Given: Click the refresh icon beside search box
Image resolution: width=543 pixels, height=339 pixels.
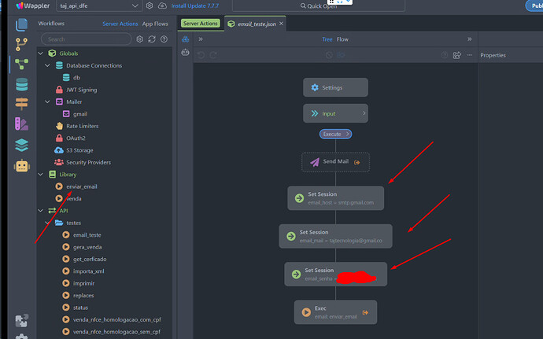Looking at the screenshot, I should click(152, 39).
